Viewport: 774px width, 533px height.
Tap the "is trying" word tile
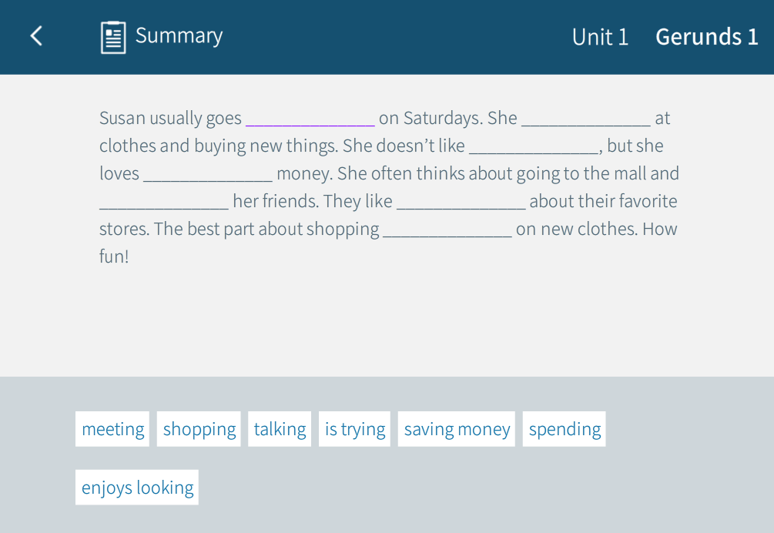click(354, 429)
